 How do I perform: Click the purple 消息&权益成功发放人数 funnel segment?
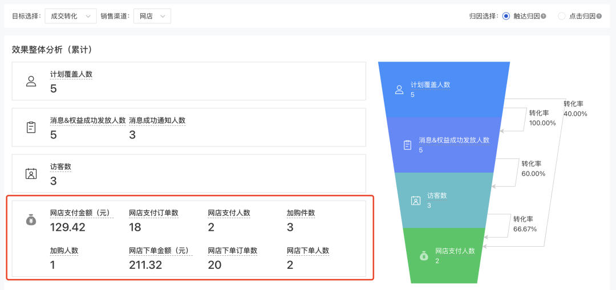click(x=444, y=145)
